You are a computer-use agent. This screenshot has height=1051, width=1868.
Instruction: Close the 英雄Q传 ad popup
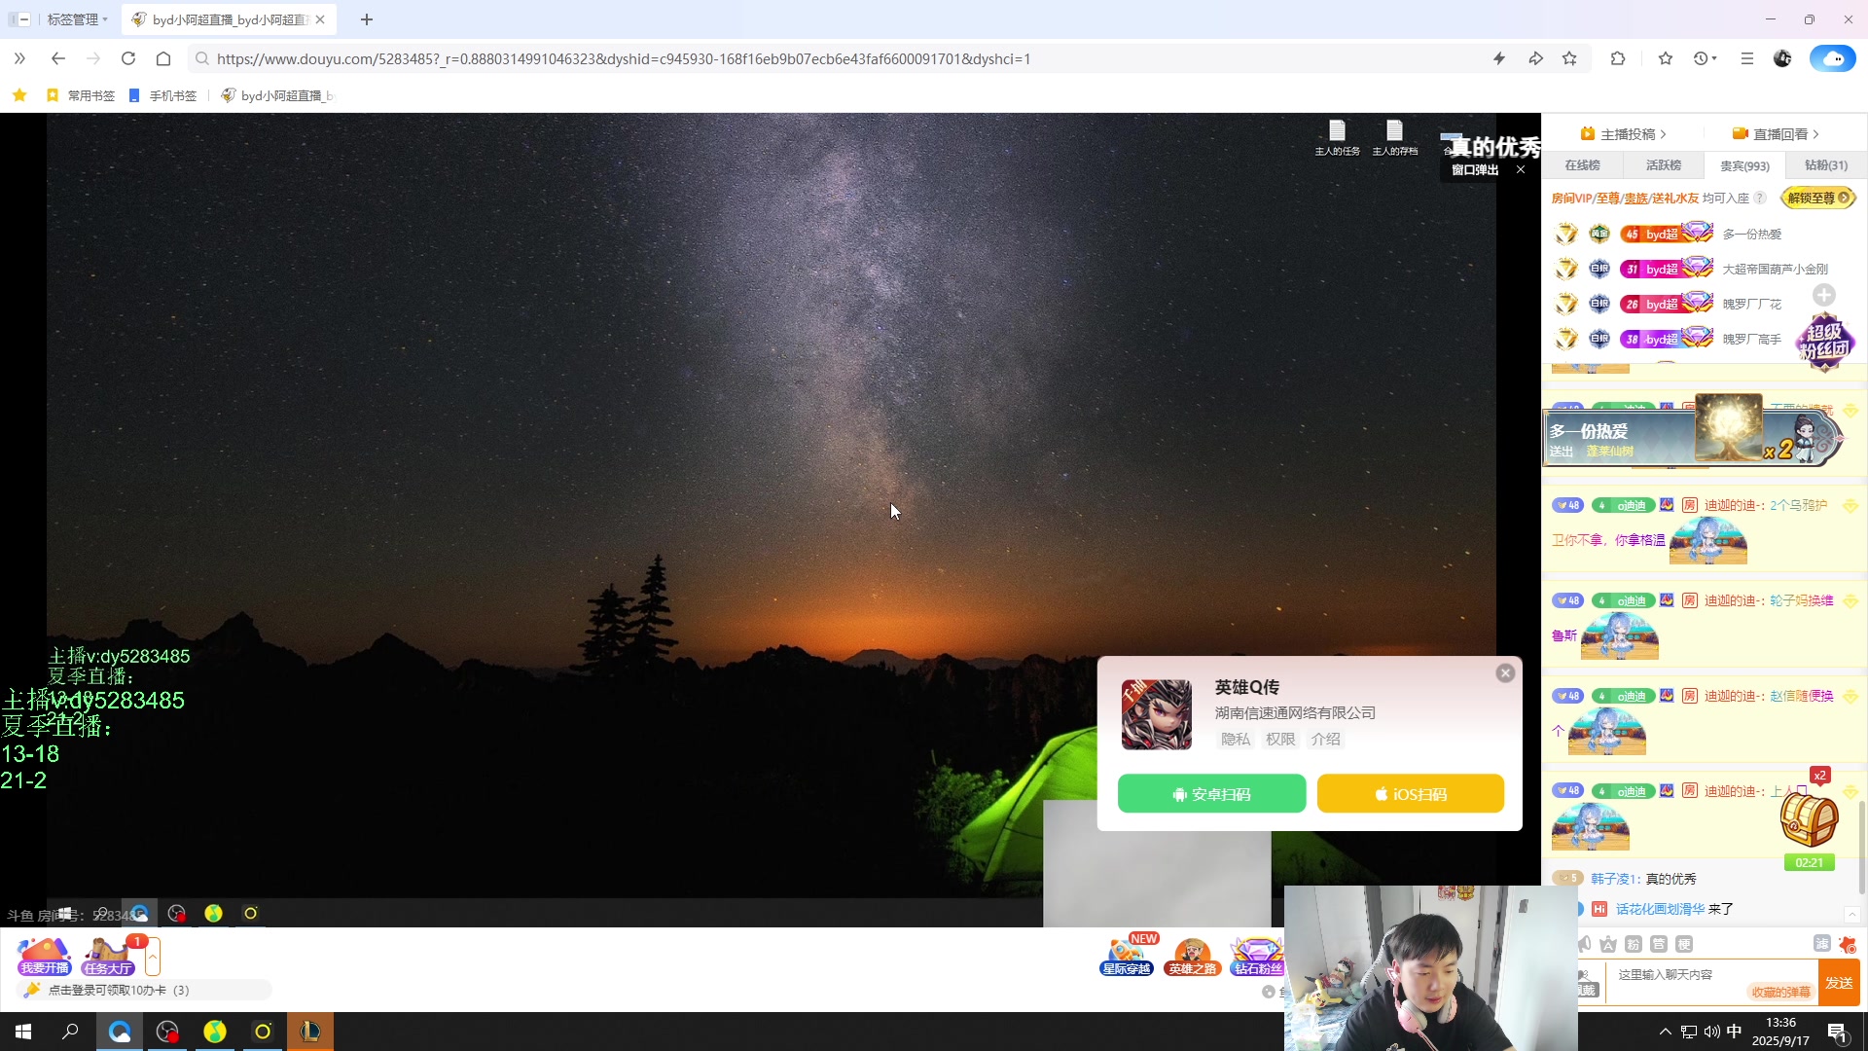pyautogui.click(x=1505, y=673)
